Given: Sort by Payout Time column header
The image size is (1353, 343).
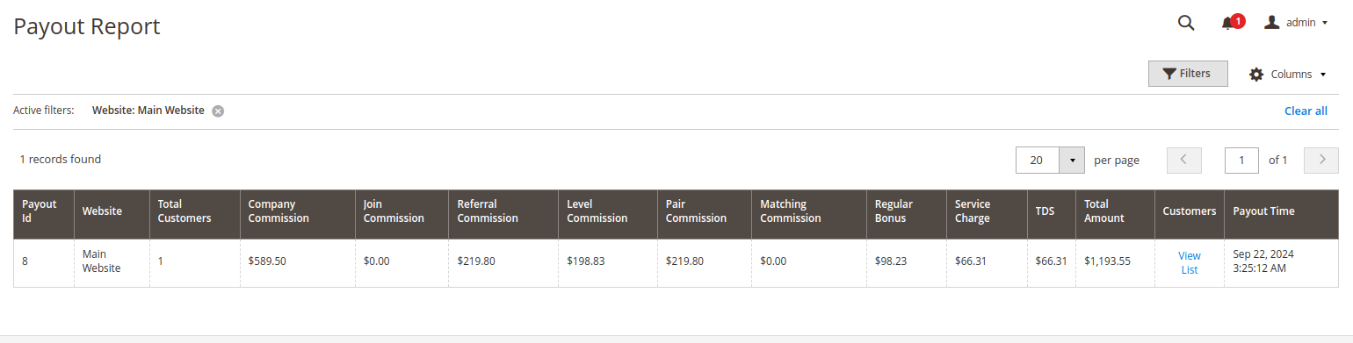Looking at the screenshot, I should coord(1282,214).
